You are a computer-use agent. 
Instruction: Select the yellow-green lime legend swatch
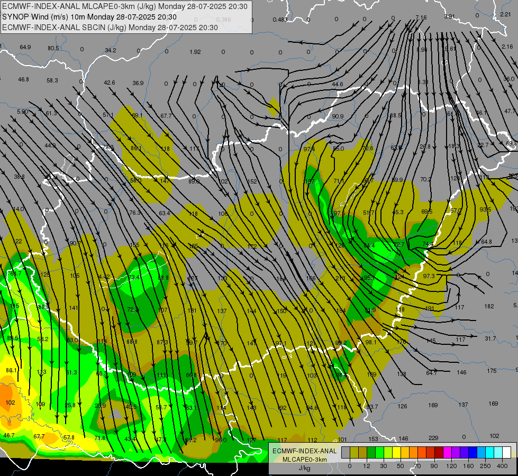pyautogui.click(x=388, y=452)
